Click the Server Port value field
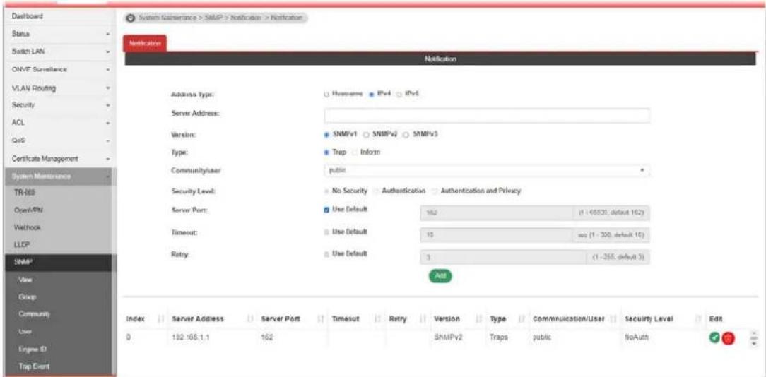Screen dimensions: 766x377 (x=496, y=213)
